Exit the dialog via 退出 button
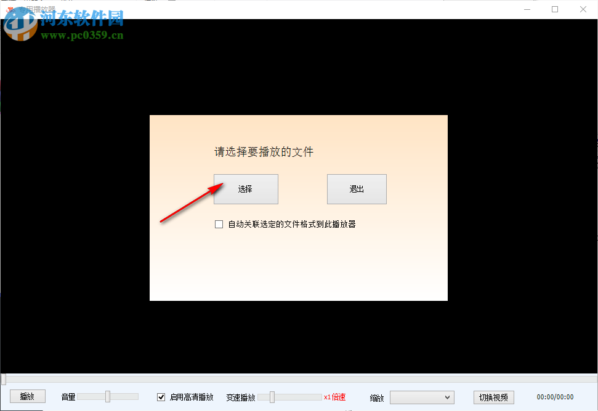This screenshot has width=598, height=411. pos(356,189)
